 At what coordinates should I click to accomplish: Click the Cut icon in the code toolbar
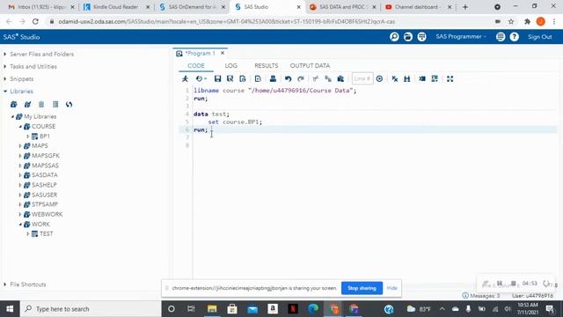[316, 78]
